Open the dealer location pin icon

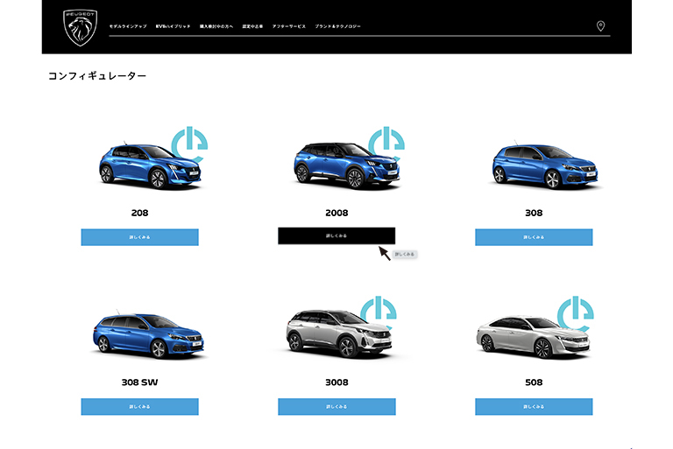click(x=600, y=26)
